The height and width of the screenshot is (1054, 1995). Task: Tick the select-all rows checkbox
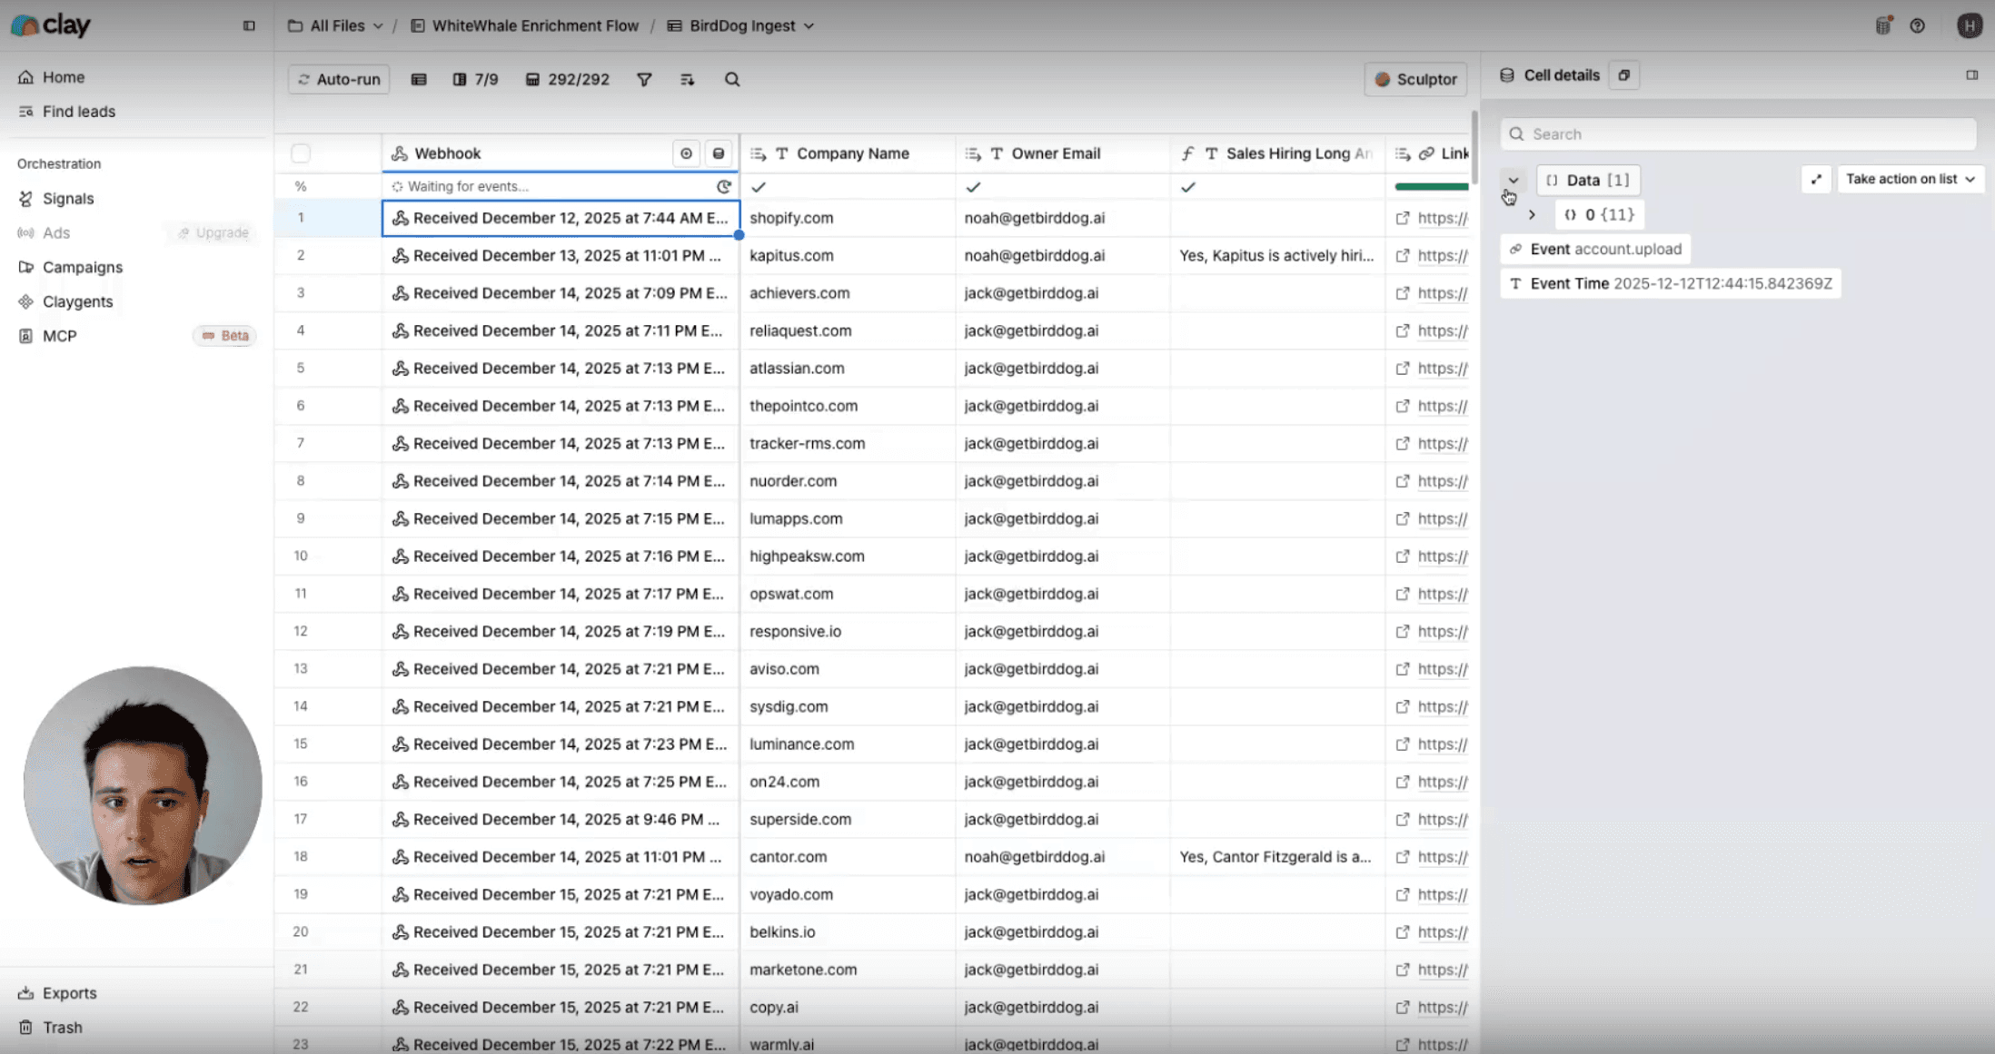(x=301, y=153)
